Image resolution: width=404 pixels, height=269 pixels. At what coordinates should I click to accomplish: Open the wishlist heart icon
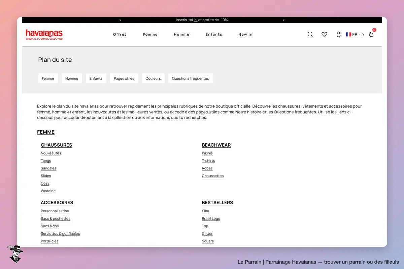click(324, 34)
